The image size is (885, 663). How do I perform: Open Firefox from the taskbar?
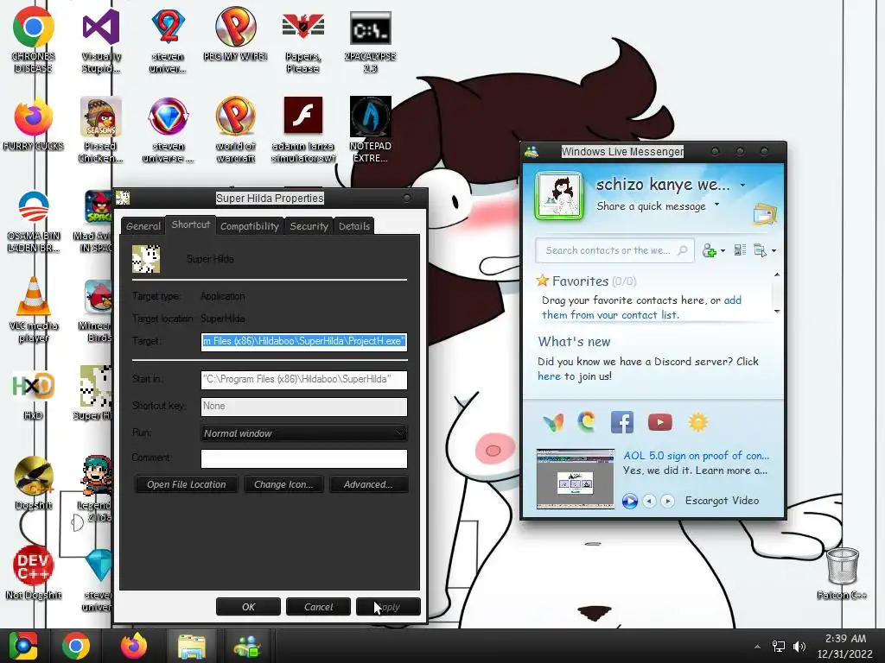(x=134, y=646)
